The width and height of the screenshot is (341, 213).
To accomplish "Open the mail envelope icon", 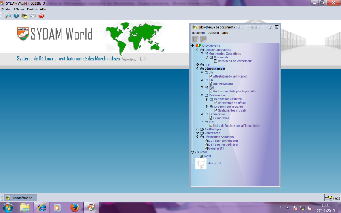I will click(33, 16).
